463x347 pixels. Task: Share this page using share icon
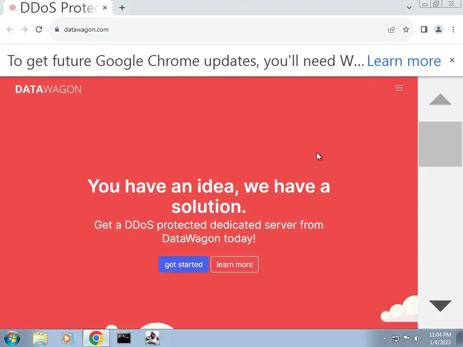point(392,29)
